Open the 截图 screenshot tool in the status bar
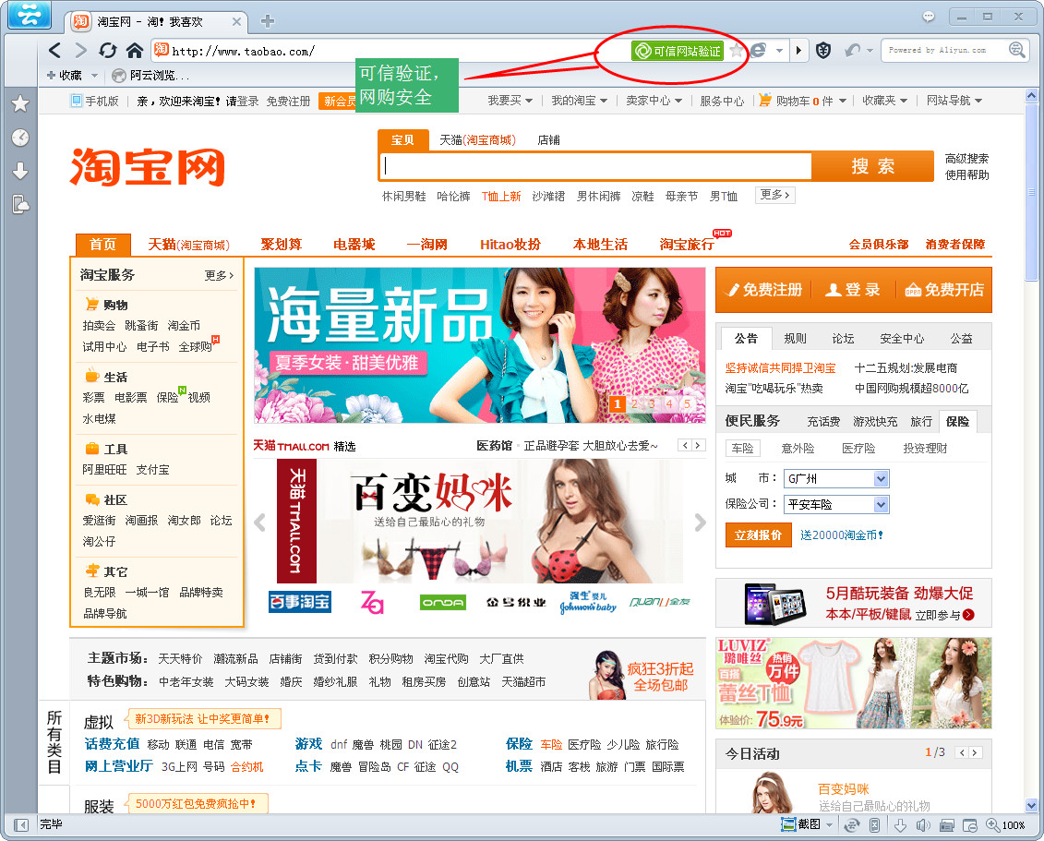 801,824
